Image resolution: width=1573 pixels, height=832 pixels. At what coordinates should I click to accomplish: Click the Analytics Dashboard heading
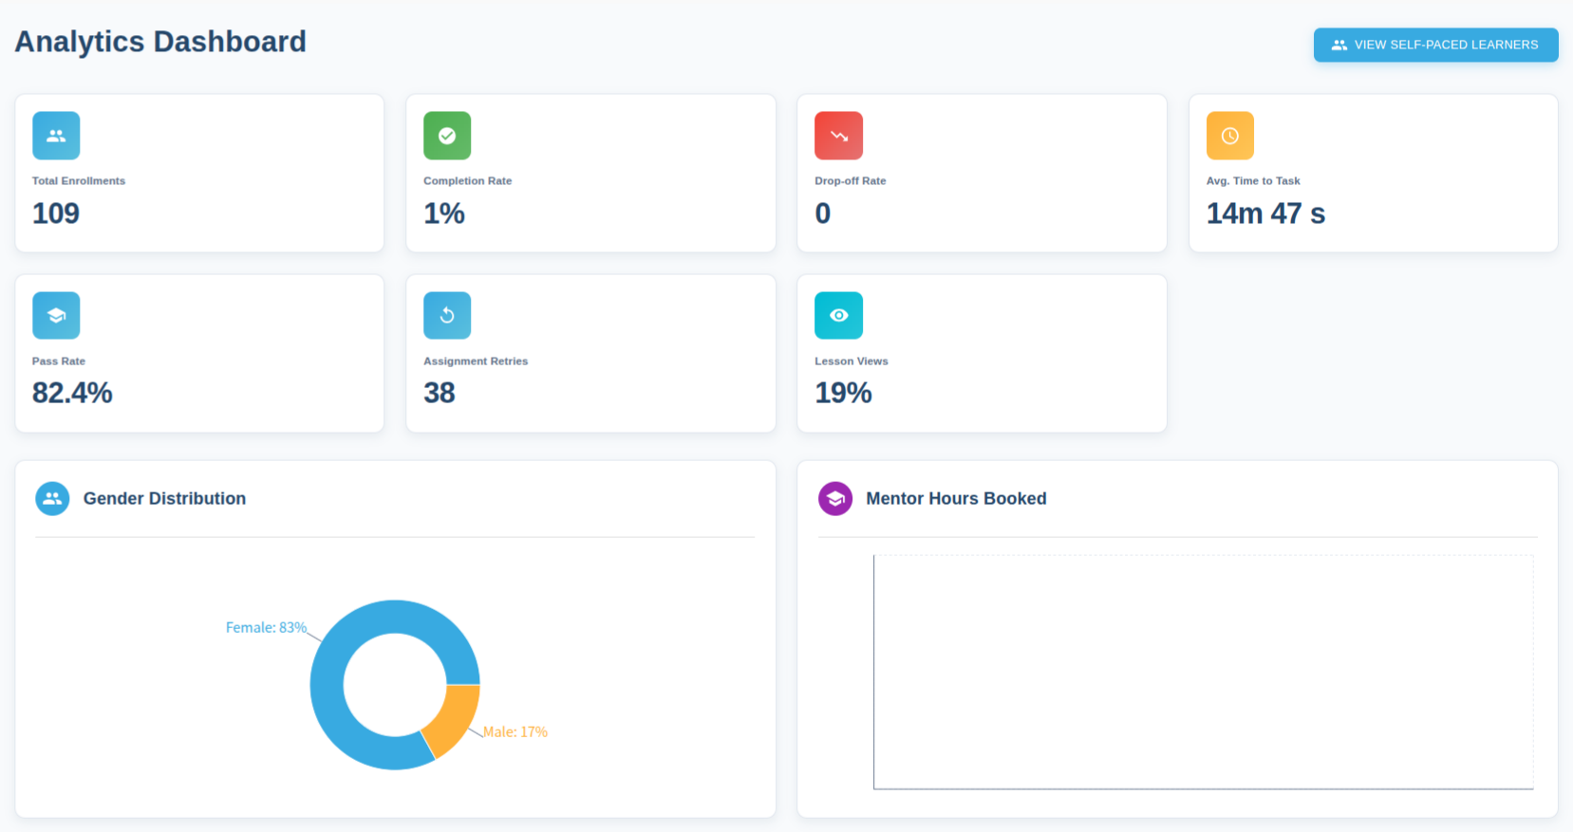click(x=160, y=42)
